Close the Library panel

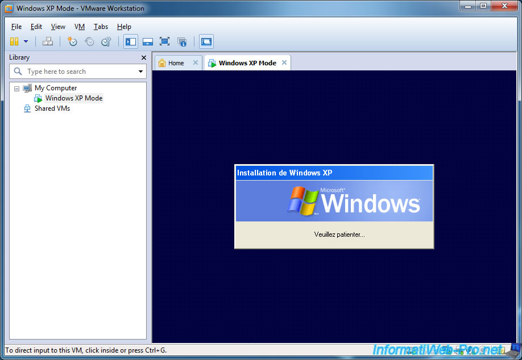click(x=144, y=57)
